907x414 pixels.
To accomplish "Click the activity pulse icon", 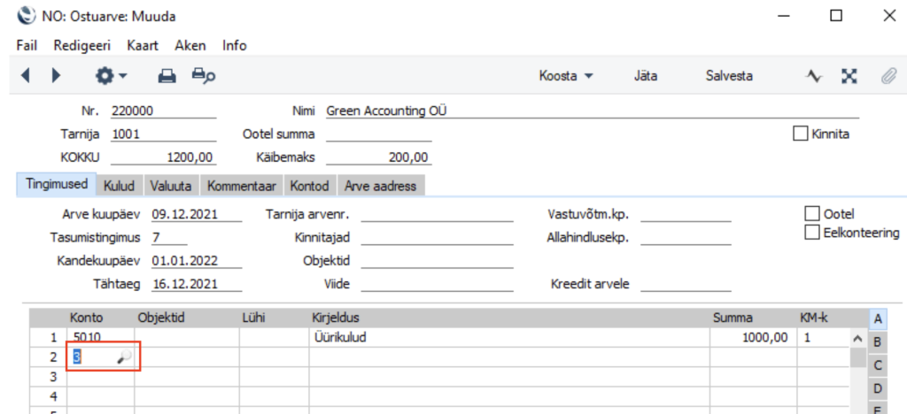I will 813,77.
